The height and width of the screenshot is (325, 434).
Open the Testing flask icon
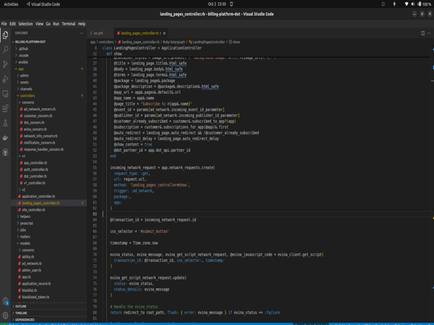tap(5, 123)
